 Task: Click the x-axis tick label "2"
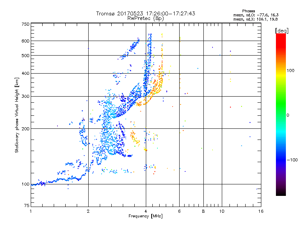pos(88,211)
